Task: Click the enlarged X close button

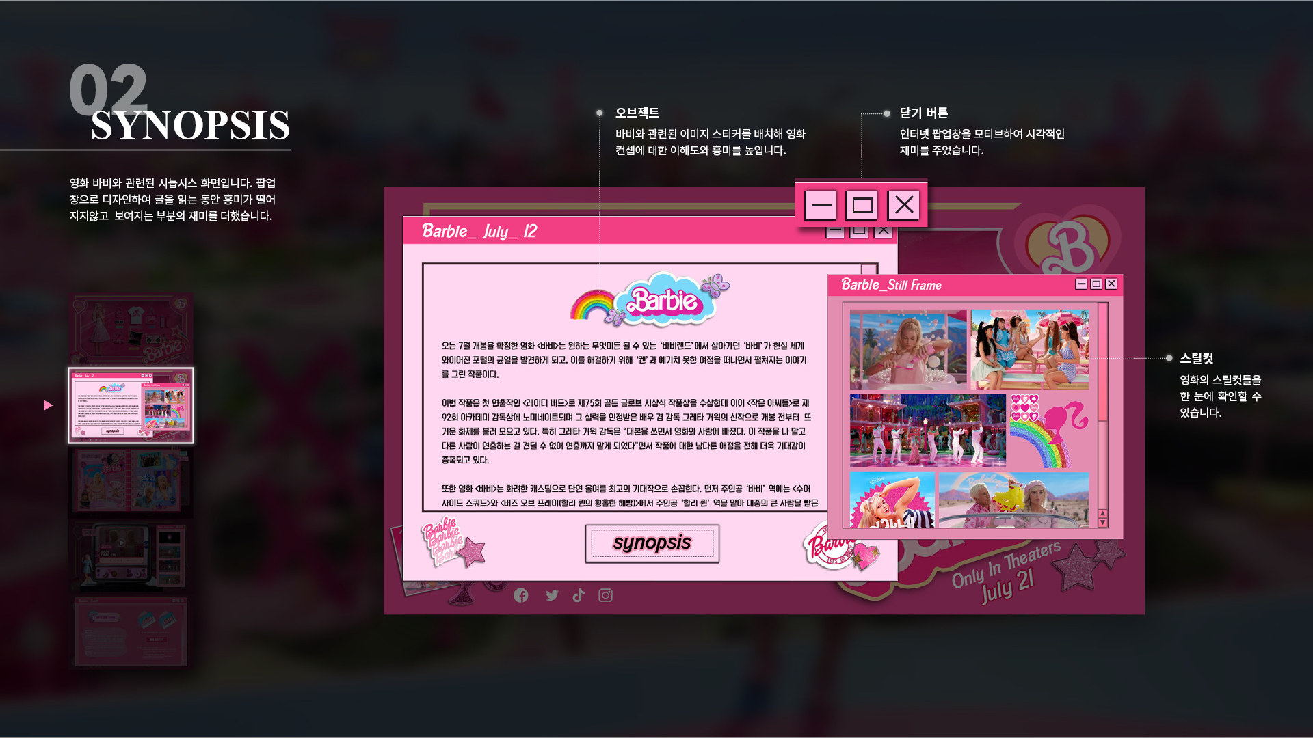Action: (904, 204)
